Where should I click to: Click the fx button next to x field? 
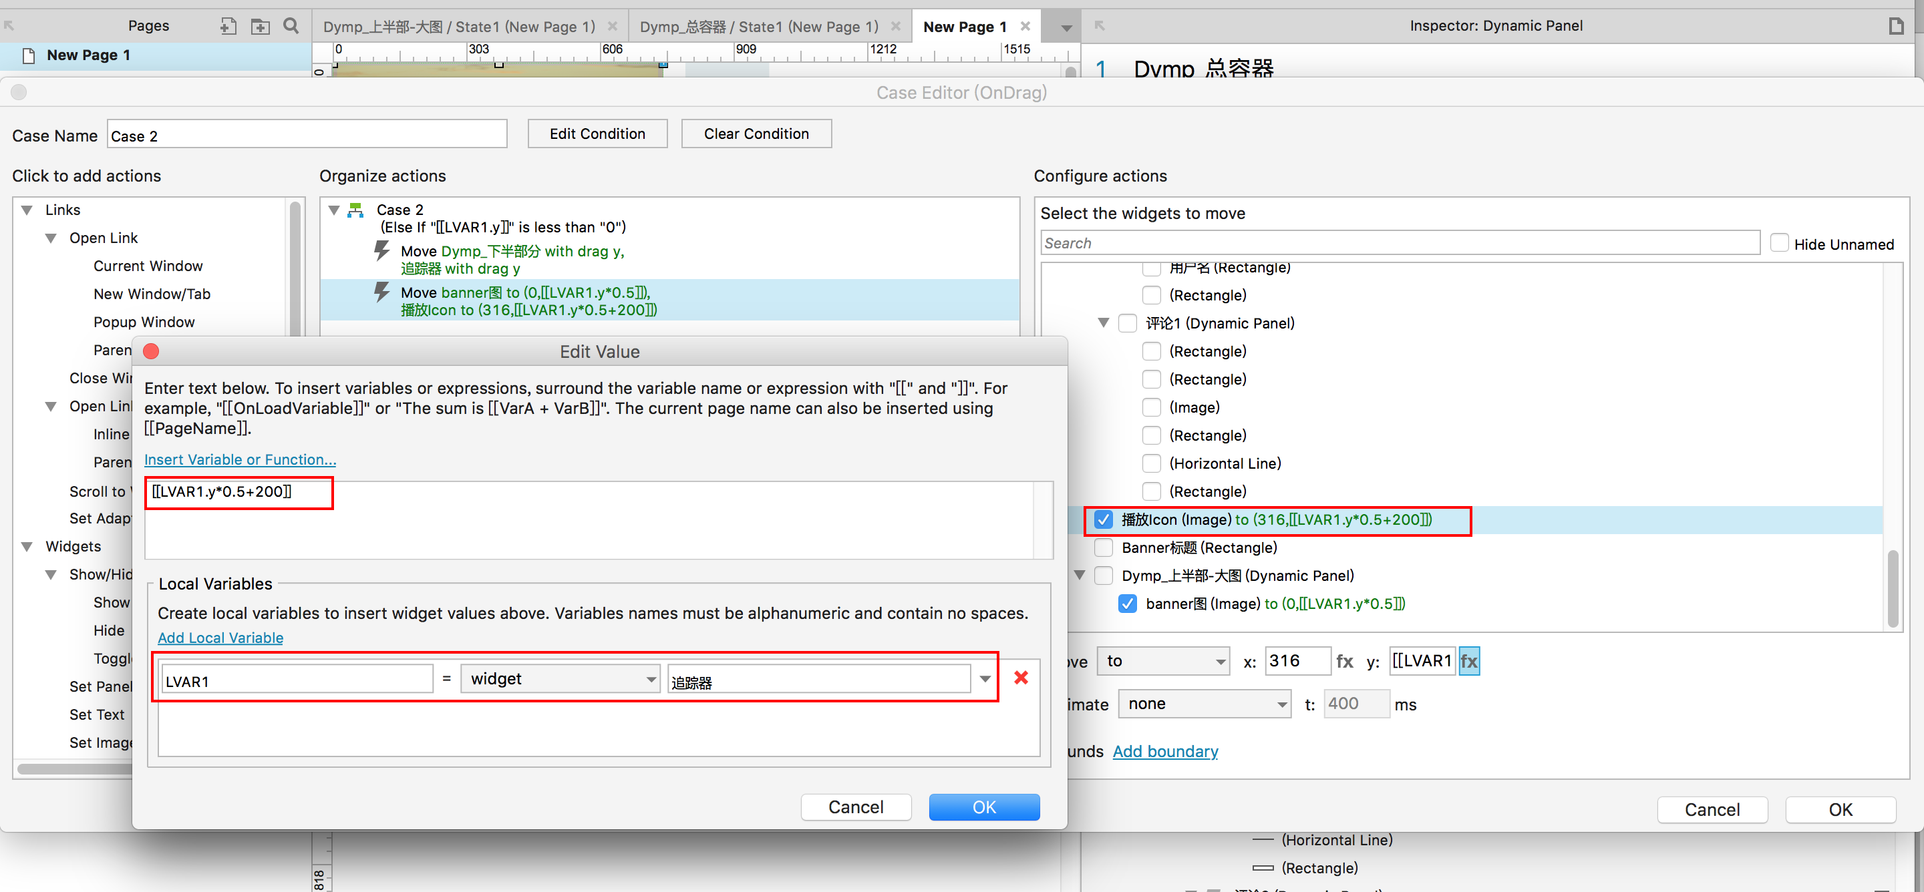[x=1344, y=662]
